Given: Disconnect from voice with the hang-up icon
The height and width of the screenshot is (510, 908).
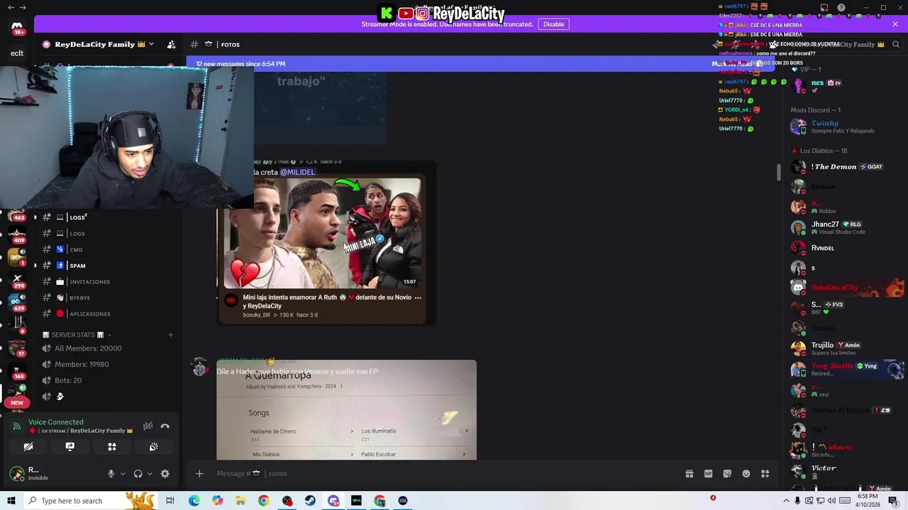Looking at the screenshot, I should coord(165,426).
